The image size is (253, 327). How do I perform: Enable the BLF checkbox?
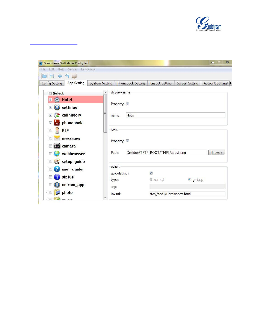(50, 130)
